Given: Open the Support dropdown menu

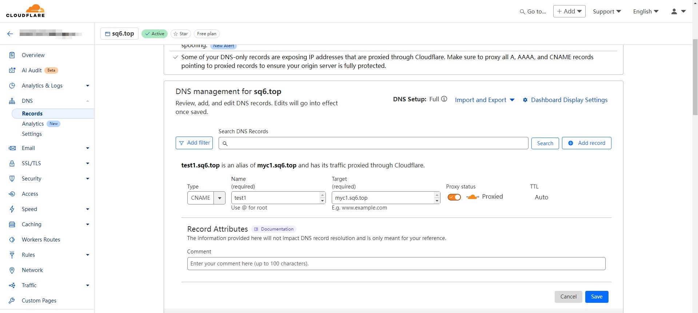Looking at the screenshot, I should [607, 12].
